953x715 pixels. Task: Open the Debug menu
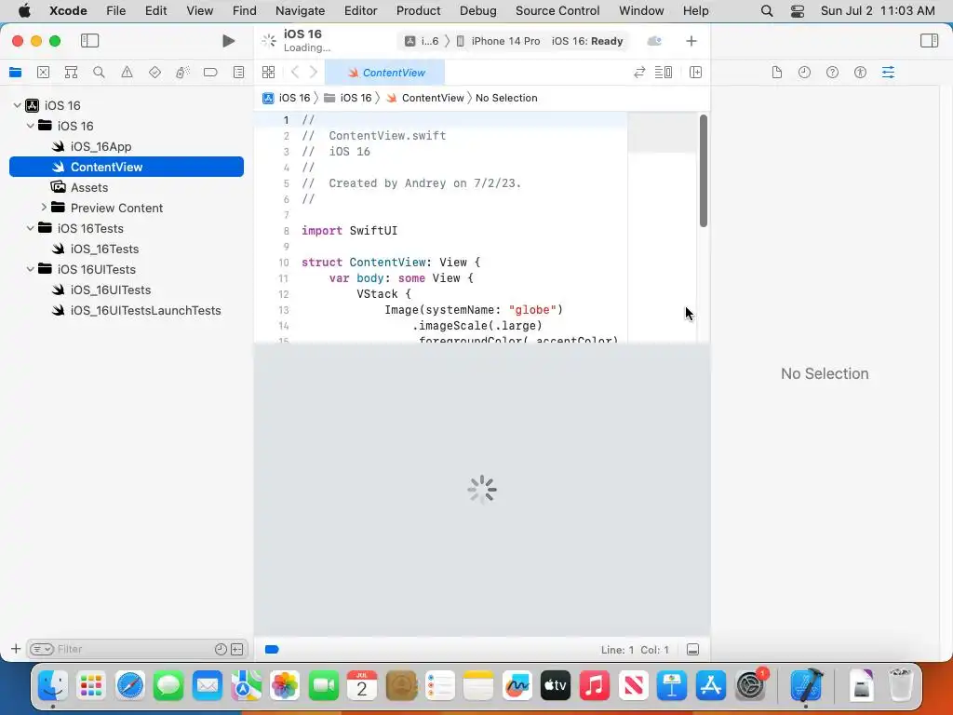click(477, 10)
